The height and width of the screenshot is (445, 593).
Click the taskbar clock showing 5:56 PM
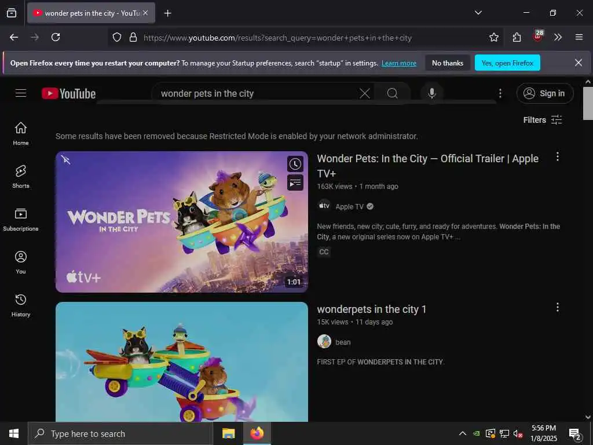click(543, 433)
